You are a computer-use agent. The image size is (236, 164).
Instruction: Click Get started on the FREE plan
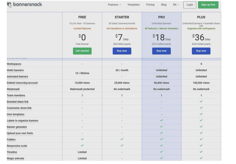(x=82, y=51)
